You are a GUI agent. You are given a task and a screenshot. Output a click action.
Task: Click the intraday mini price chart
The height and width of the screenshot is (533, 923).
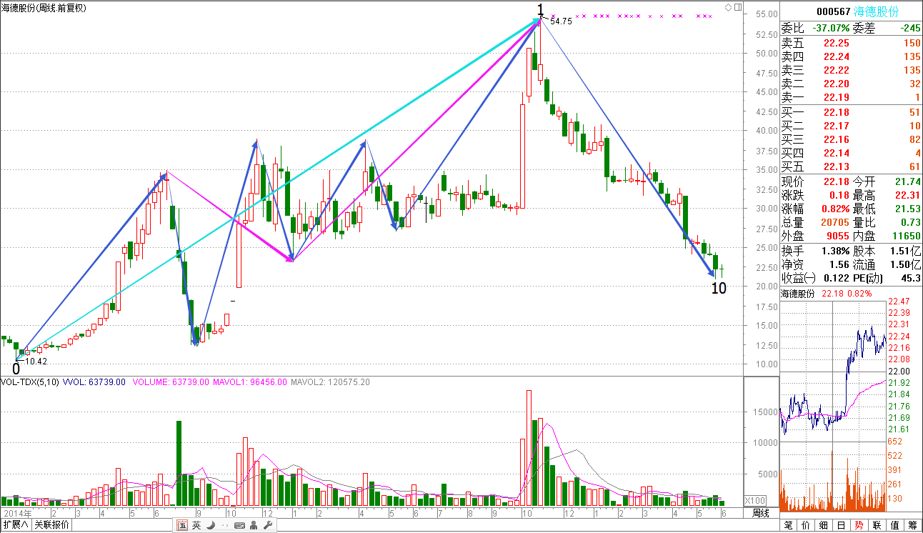834,372
